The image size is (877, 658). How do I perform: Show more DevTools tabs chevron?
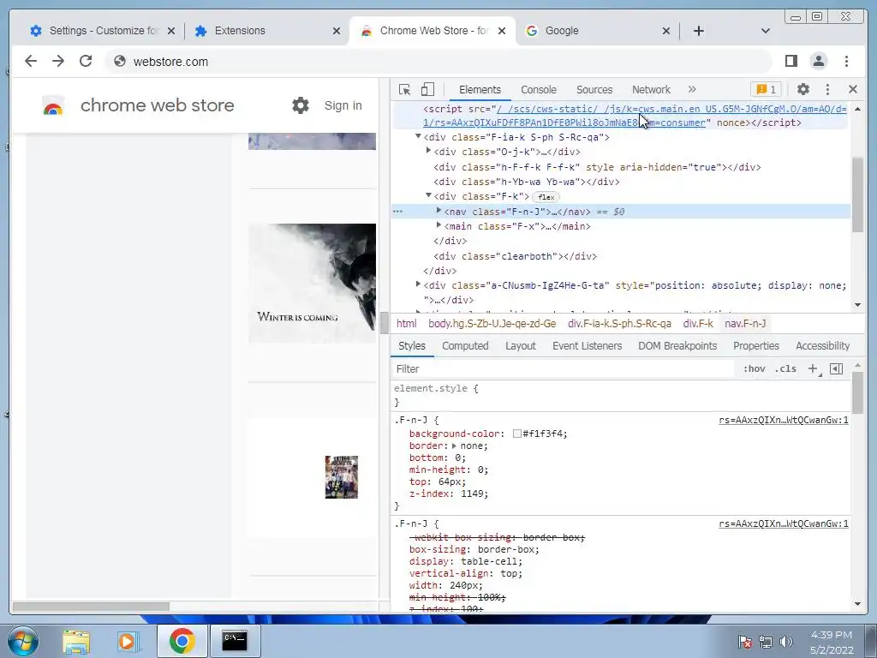pyautogui.click(x=692, y=89)
